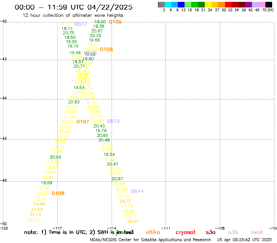Pick the purple legend swatch

click(249, 4)
